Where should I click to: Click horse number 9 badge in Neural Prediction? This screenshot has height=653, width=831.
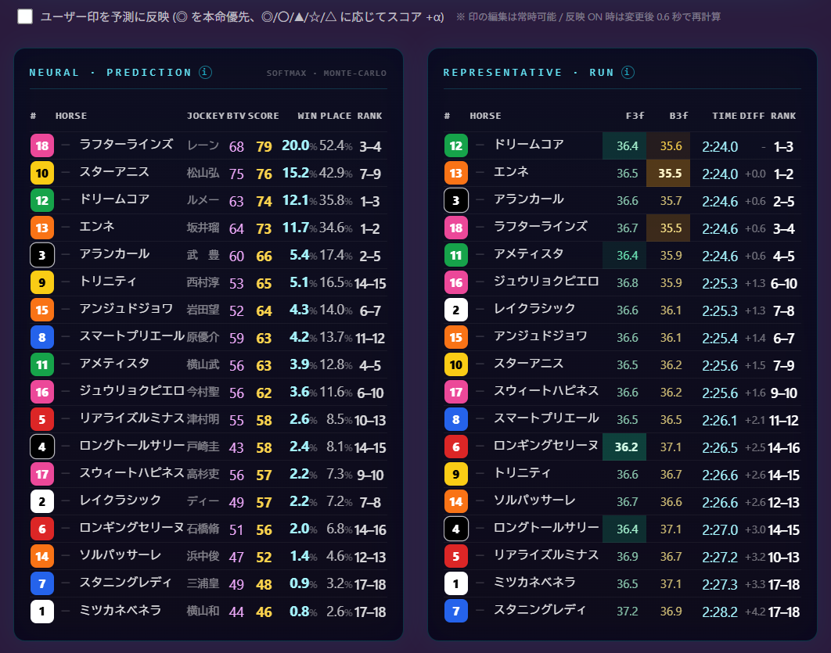42,283
